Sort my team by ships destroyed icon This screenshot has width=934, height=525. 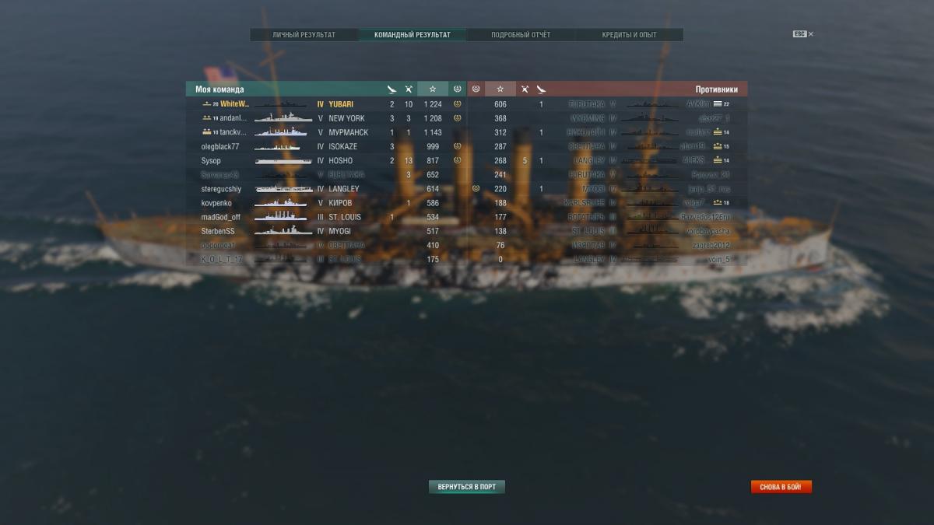point(392,89)
